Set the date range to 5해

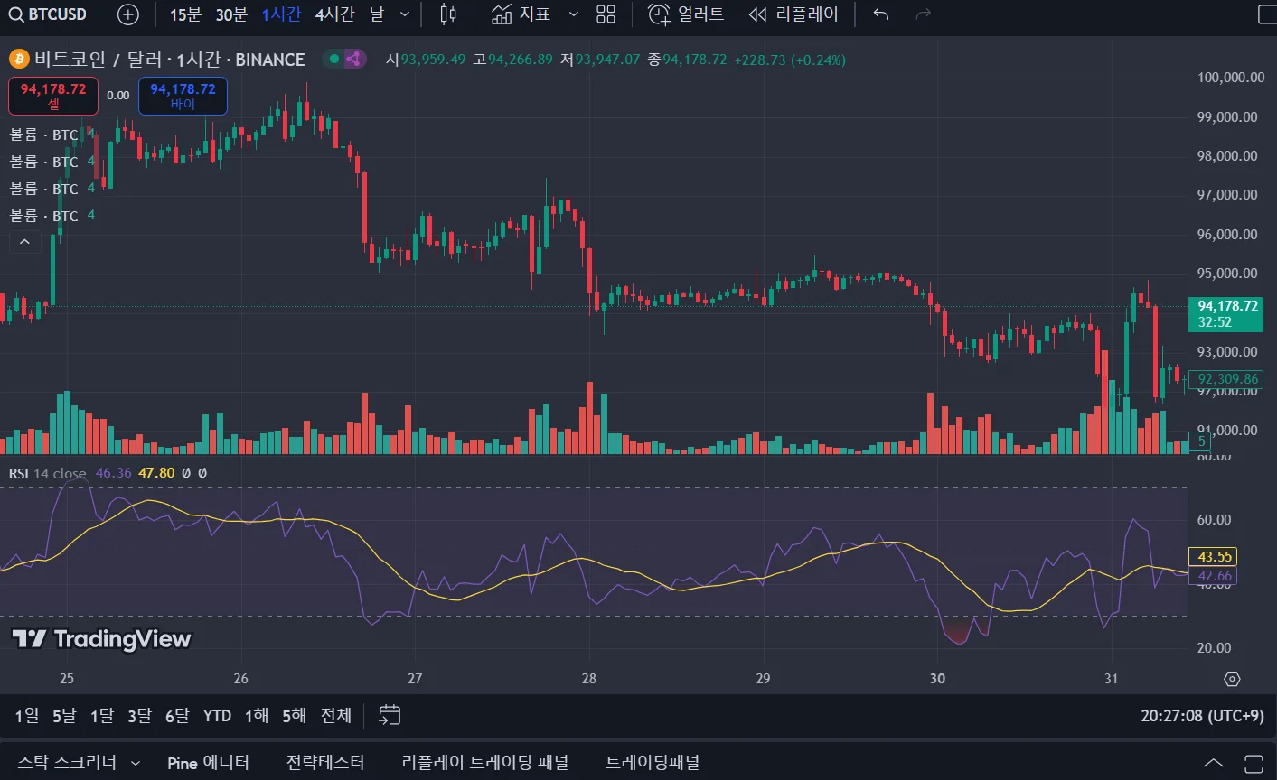tap(295, 715)
